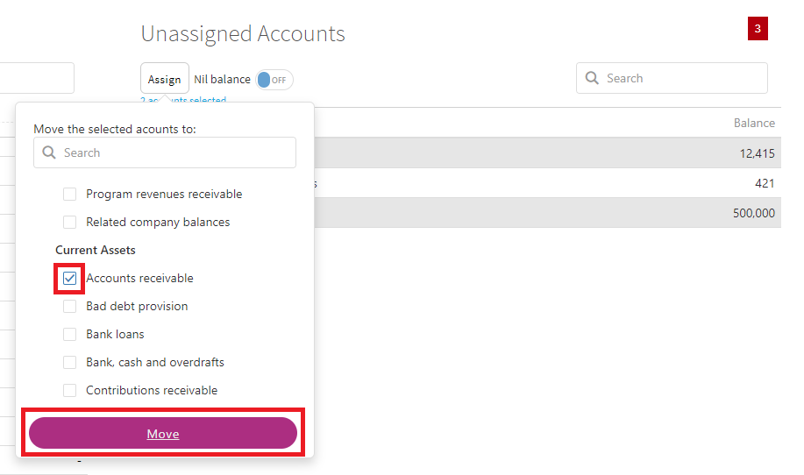The height and width of the screenshot is (475, 804).
Task: Click the Move button
Action: [x=163, y=433]
